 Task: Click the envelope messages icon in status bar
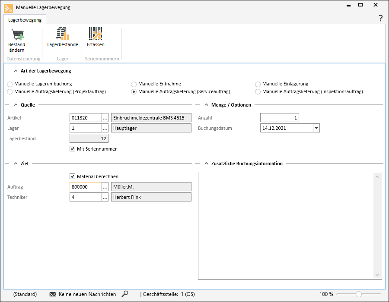pos(53,294)
